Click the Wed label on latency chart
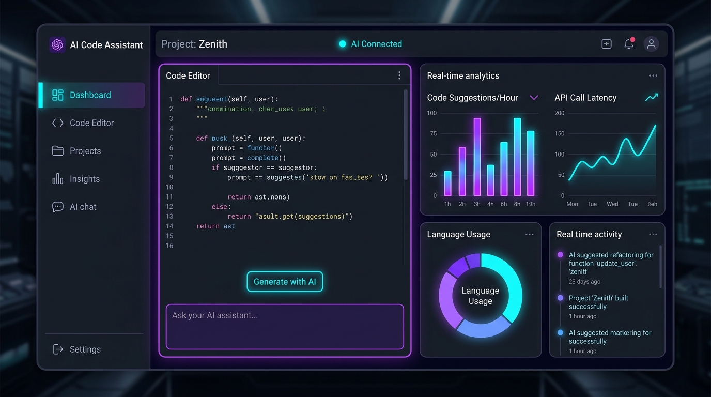Screen dimensions: 711x397 tap(612, 204)
